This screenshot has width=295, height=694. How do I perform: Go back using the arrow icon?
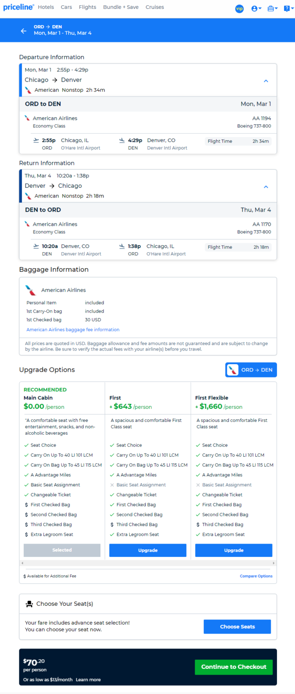point(24,30)
